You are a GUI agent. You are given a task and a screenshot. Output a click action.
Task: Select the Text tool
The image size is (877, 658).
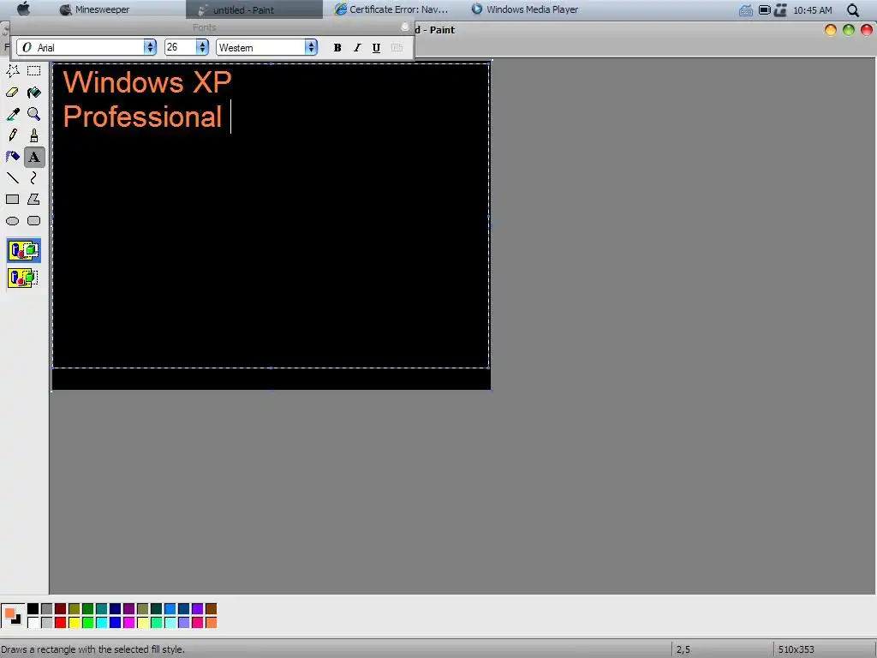pos(34,158)
